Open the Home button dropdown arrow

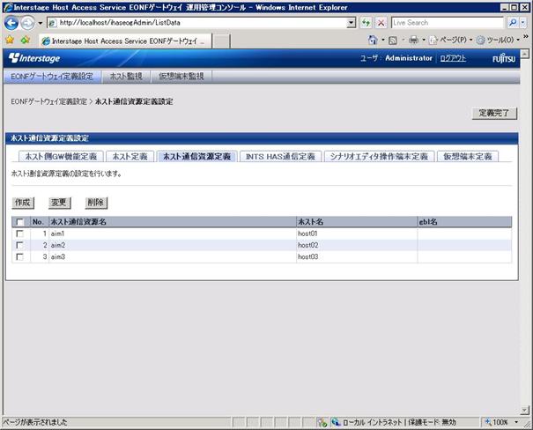[383, 41]
